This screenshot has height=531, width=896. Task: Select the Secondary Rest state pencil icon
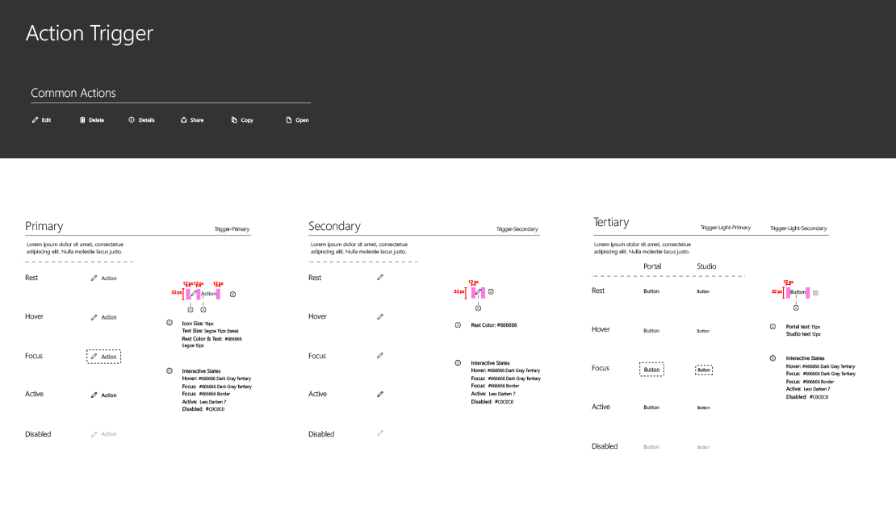click(380, 278)
